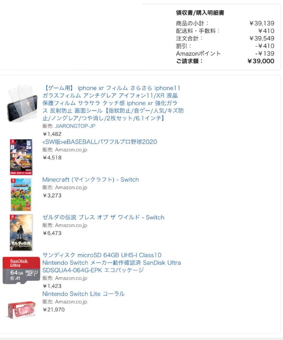Click the item subtotal ¥39,139
This screenshot has width=283, height=340.
click(x=262, y=23)
